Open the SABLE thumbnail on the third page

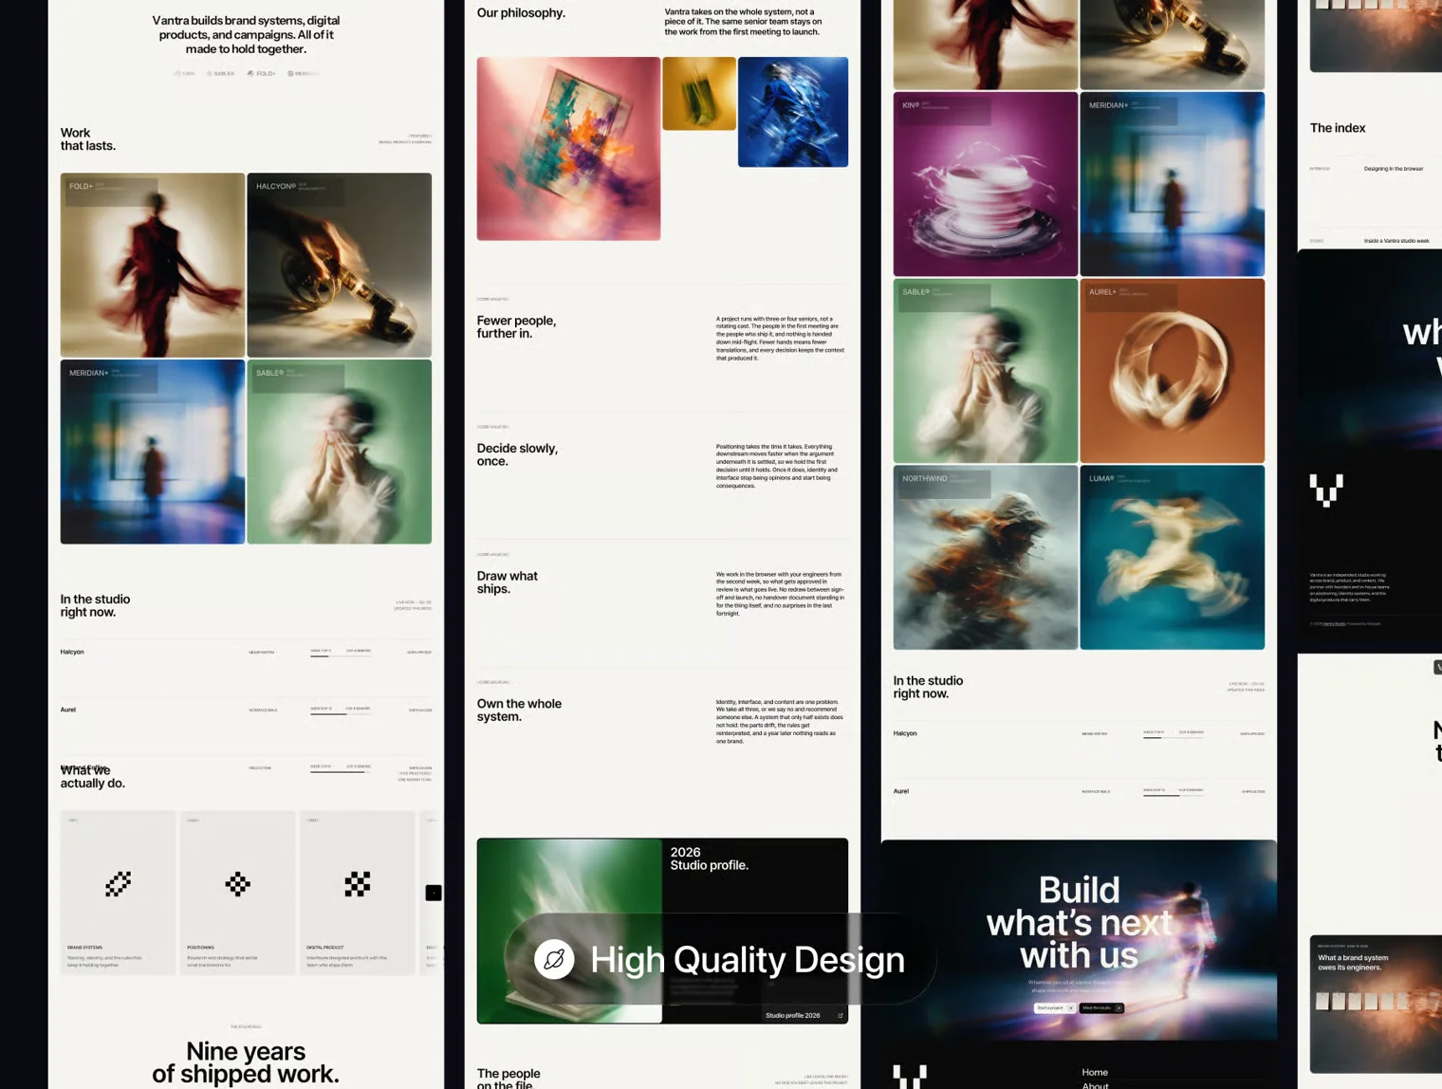[x=986, y=371]
